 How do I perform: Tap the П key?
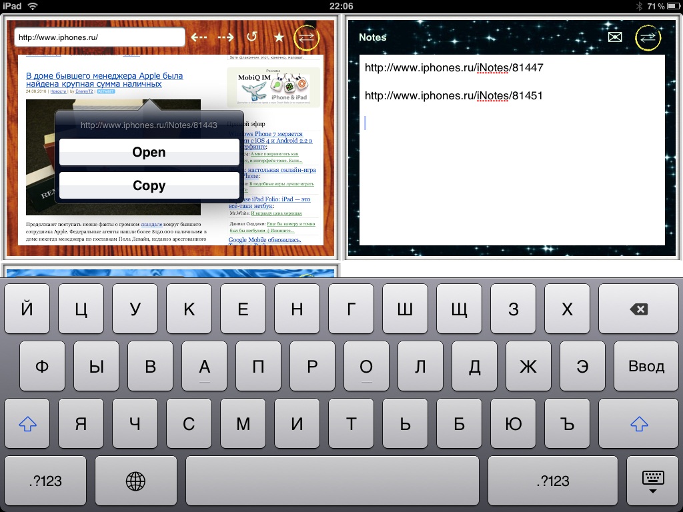(258, 366)
